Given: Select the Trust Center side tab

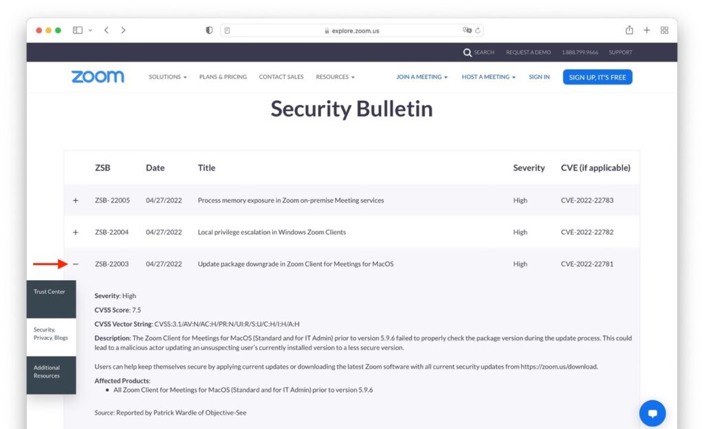Looking at the screenshot, I should tap(51, 292).
